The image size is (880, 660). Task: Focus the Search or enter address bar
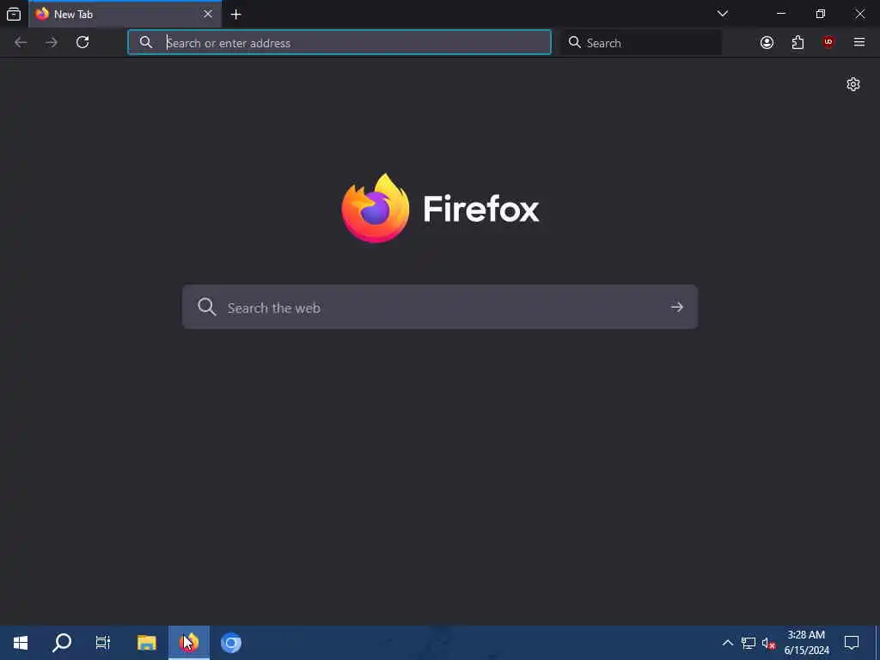click(339, 42)
